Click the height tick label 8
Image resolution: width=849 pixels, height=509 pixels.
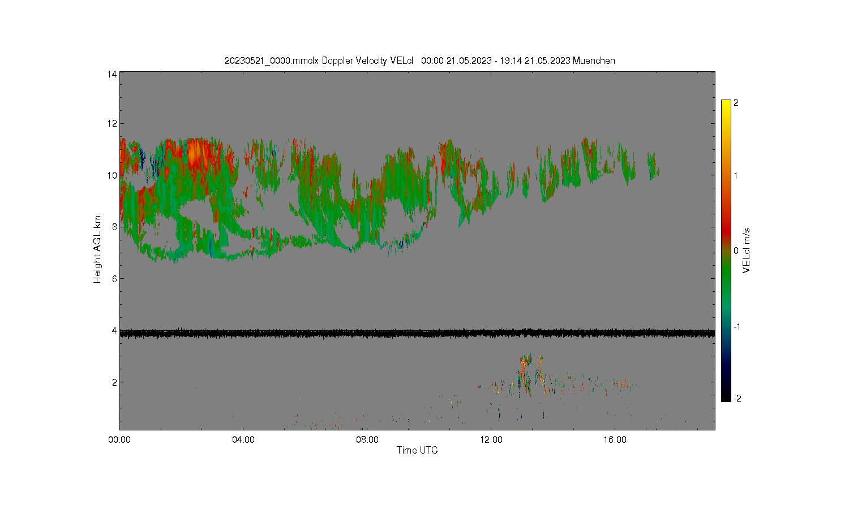114,227
